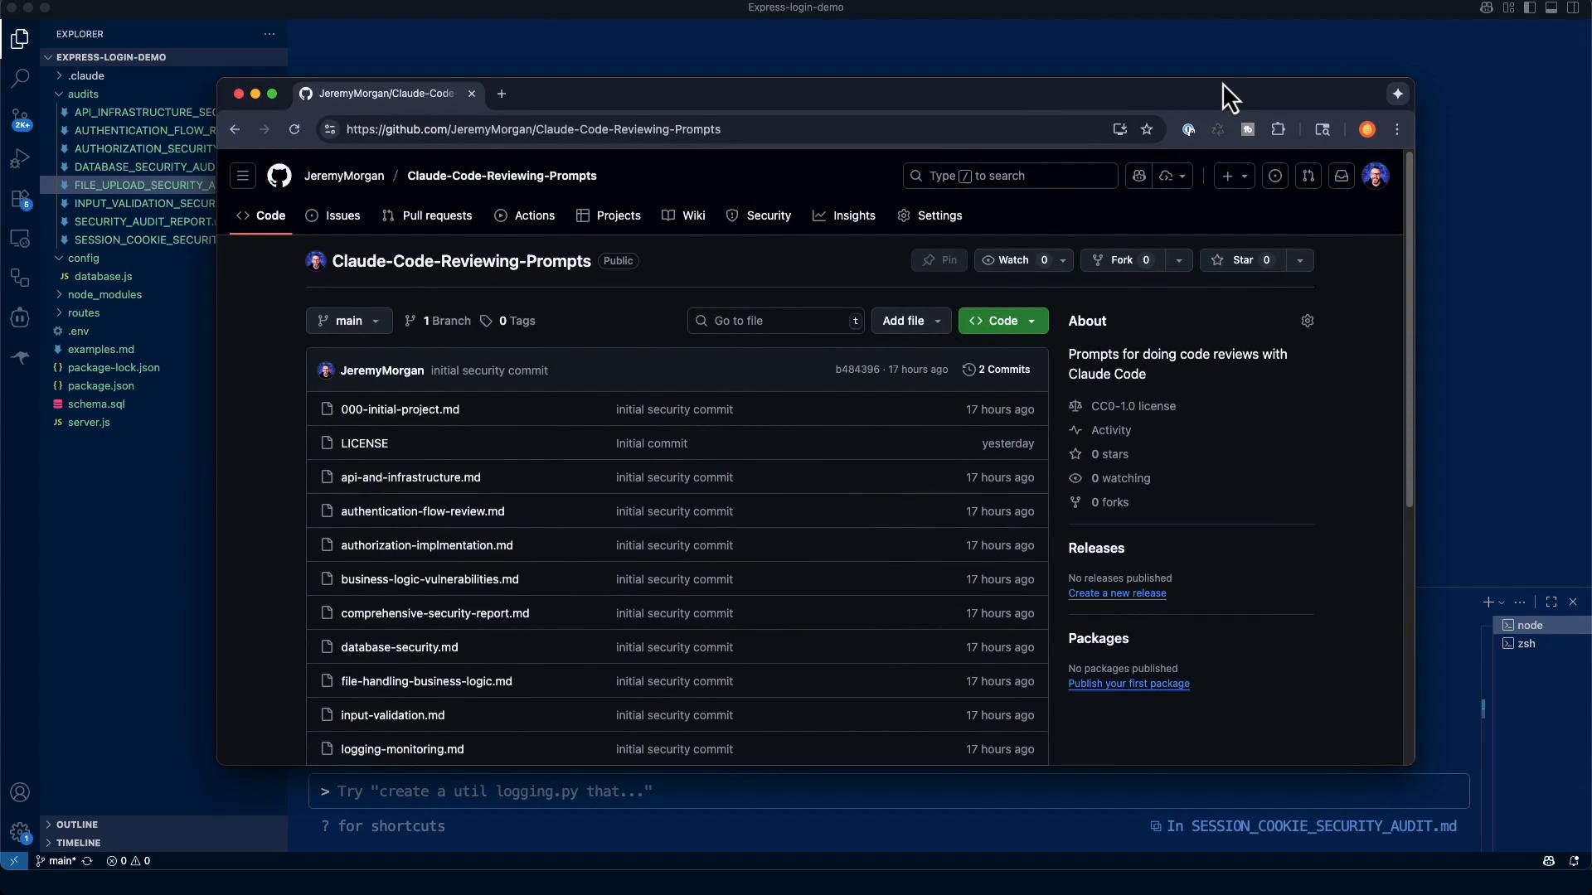
Task: Open the Accounts icon in VS Code
Action: (x=20, y=792)
